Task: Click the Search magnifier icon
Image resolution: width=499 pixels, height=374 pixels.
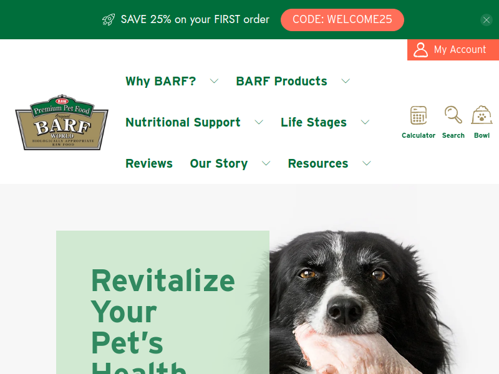Action: pyautogui.click(x=453, y=115)
